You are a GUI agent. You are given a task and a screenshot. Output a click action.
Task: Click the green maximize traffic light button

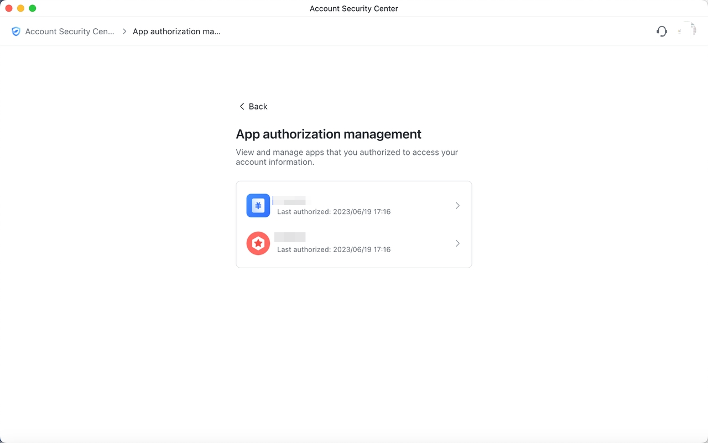(x=32, y=8)
